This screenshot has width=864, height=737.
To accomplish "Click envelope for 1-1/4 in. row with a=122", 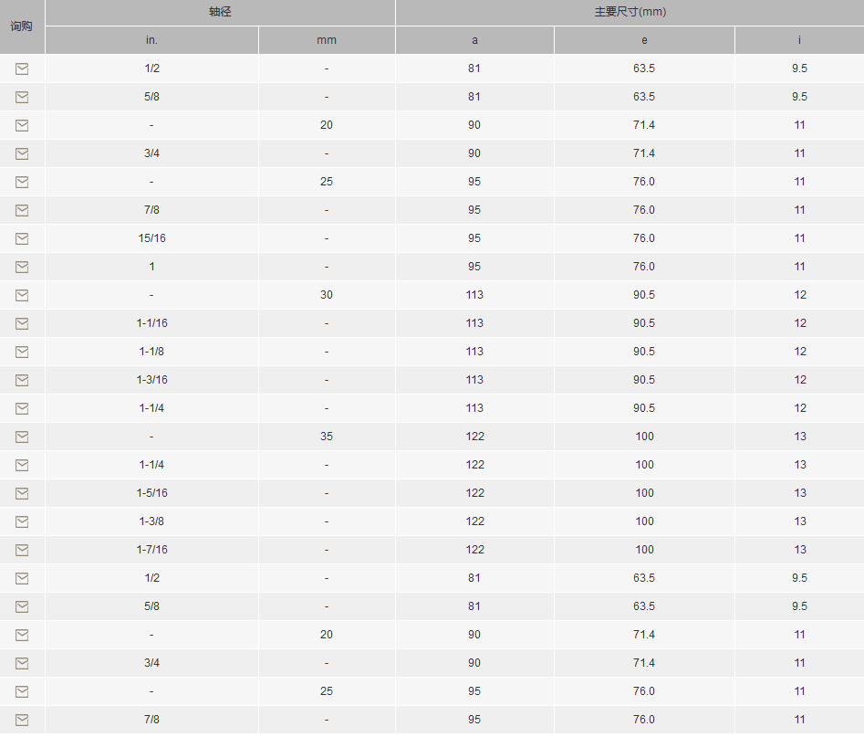I will point(22,465).
